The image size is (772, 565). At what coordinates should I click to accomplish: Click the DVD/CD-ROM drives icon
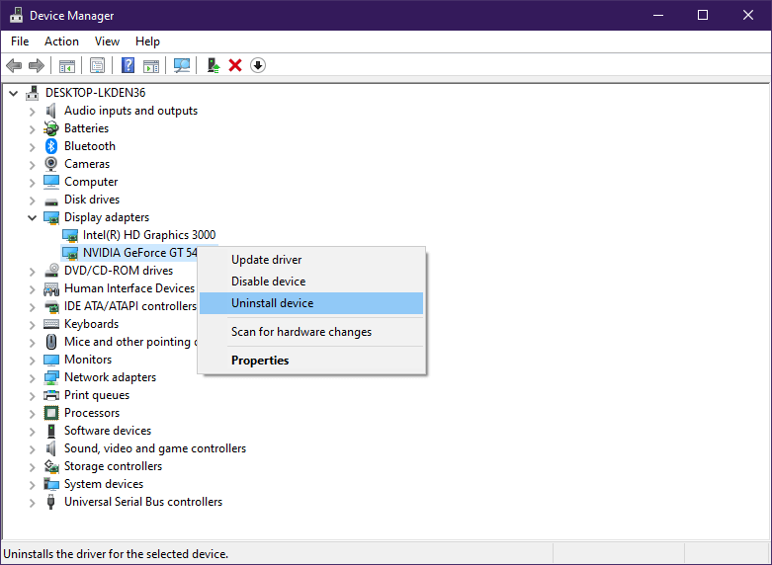click(x=51, y=271)
